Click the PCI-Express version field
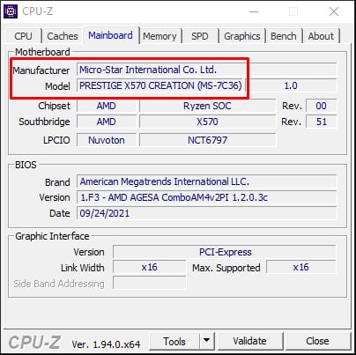 click(225, 252)
